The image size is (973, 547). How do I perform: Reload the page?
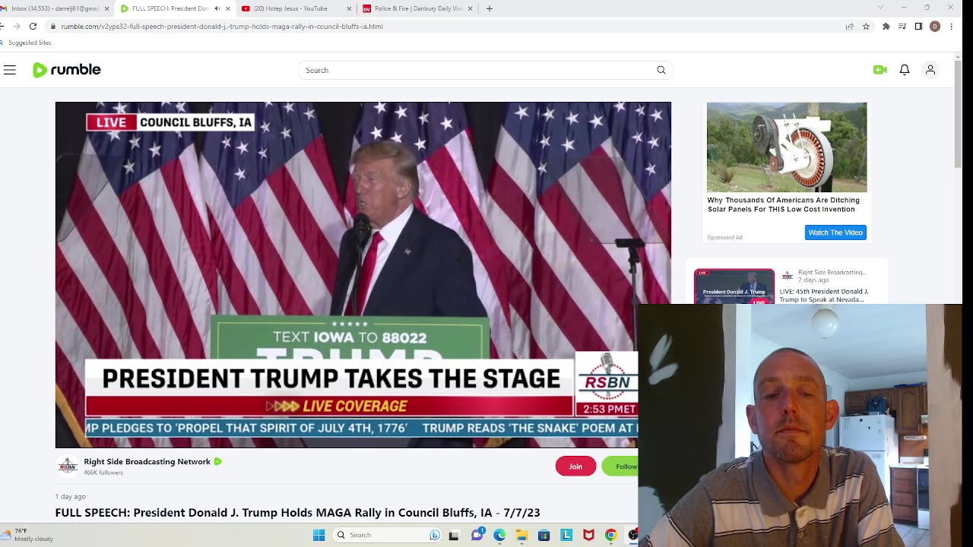point(33,26)
